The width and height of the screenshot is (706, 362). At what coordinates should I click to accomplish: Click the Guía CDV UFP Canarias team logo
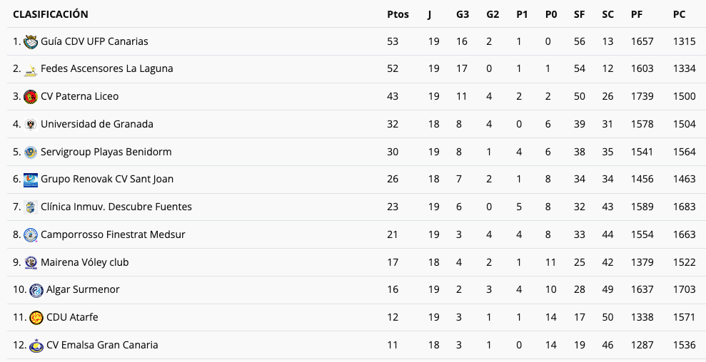pyautogui.click(x=31, y=42)
